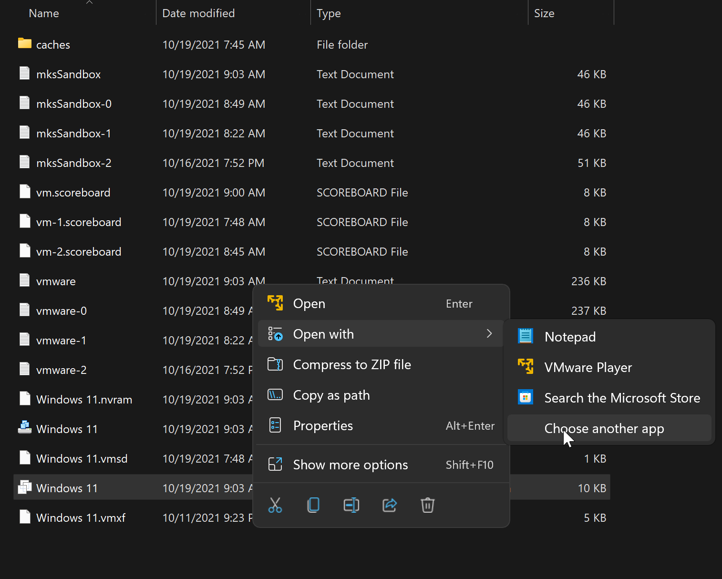The image size is (722, 579).
Task: Click the 1 KB size of Windows 11.vmsd
Action: pyautogui.click(x=595, y=459)
